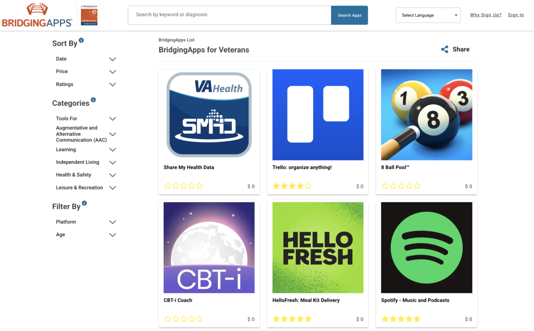This screenshot has height=331, width=534.
Task: Click the Categories info icon
Action: [93, 100]
